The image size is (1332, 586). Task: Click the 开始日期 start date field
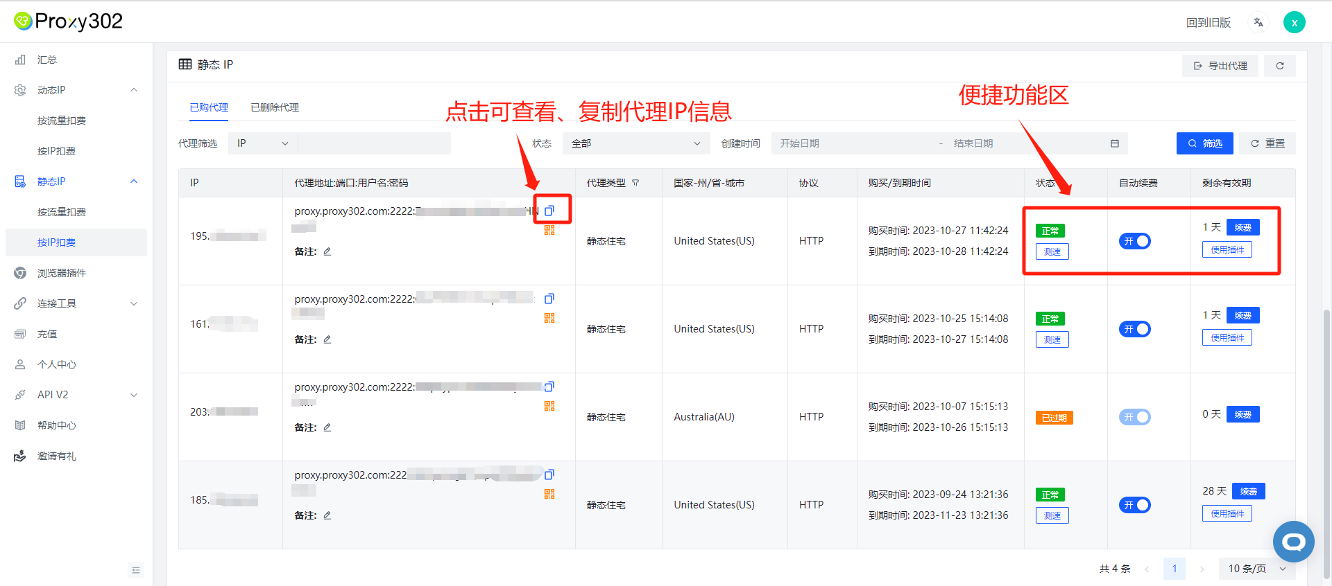[x=853, y=143]
